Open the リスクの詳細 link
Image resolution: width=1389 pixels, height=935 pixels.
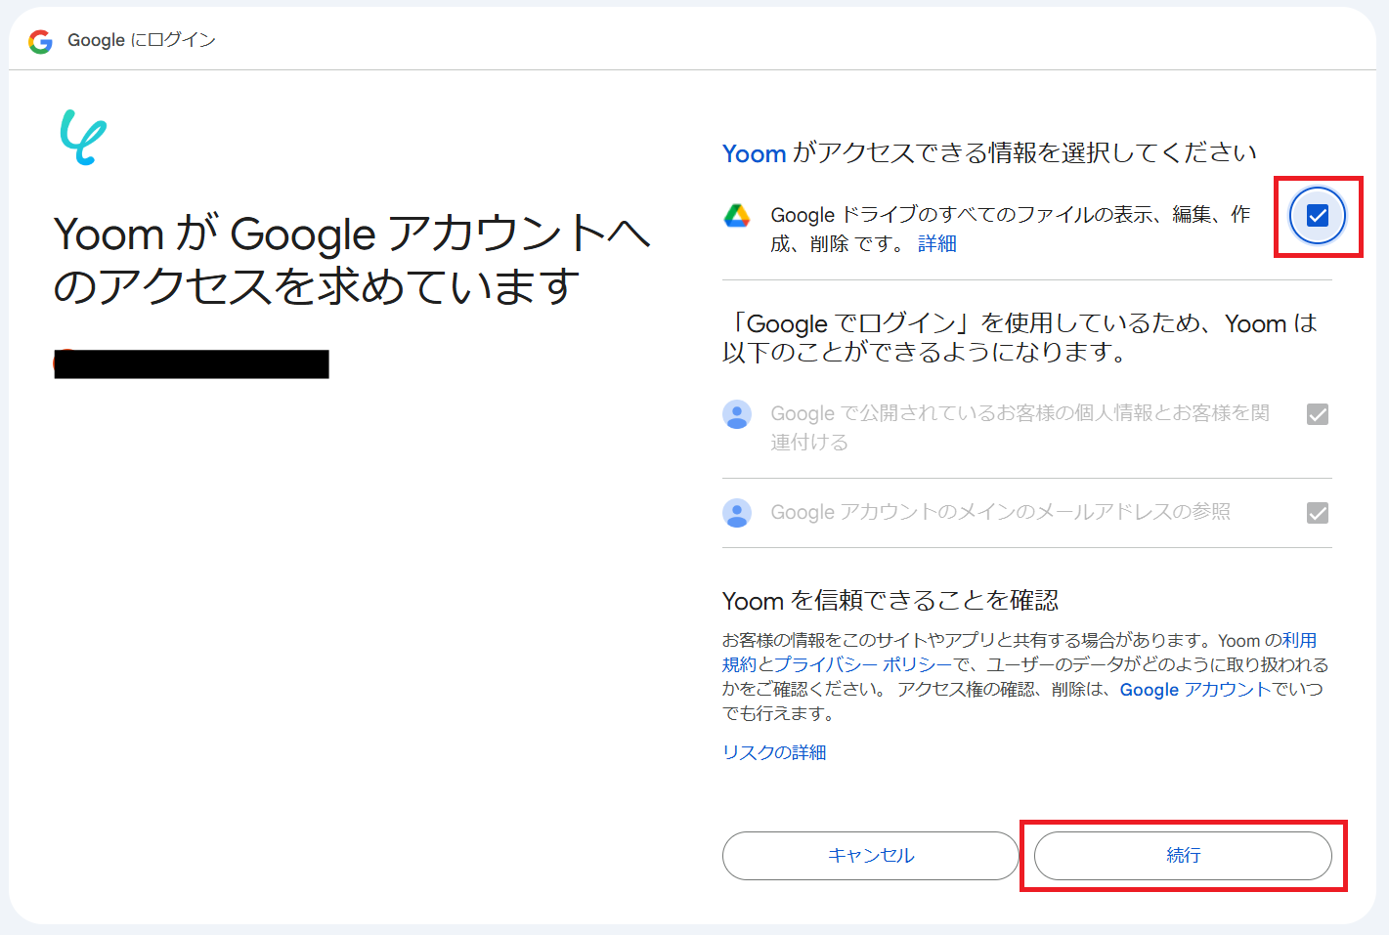coord(774,752)
